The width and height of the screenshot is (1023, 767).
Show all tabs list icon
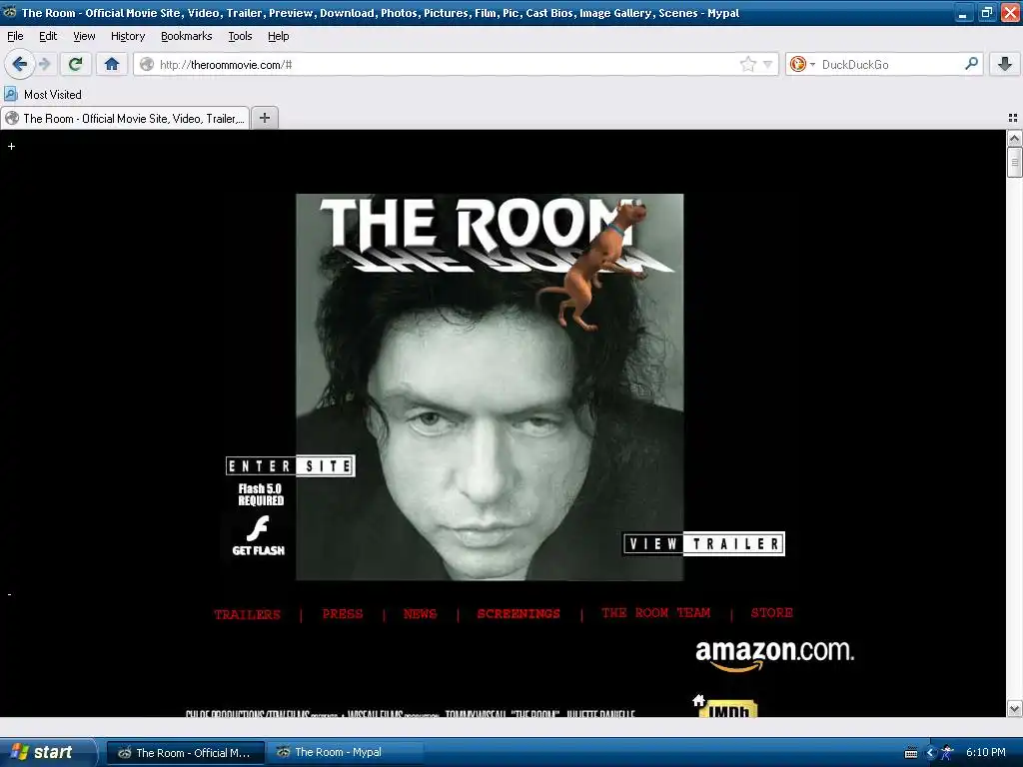pyautogui.click(x=1013, y=118)
